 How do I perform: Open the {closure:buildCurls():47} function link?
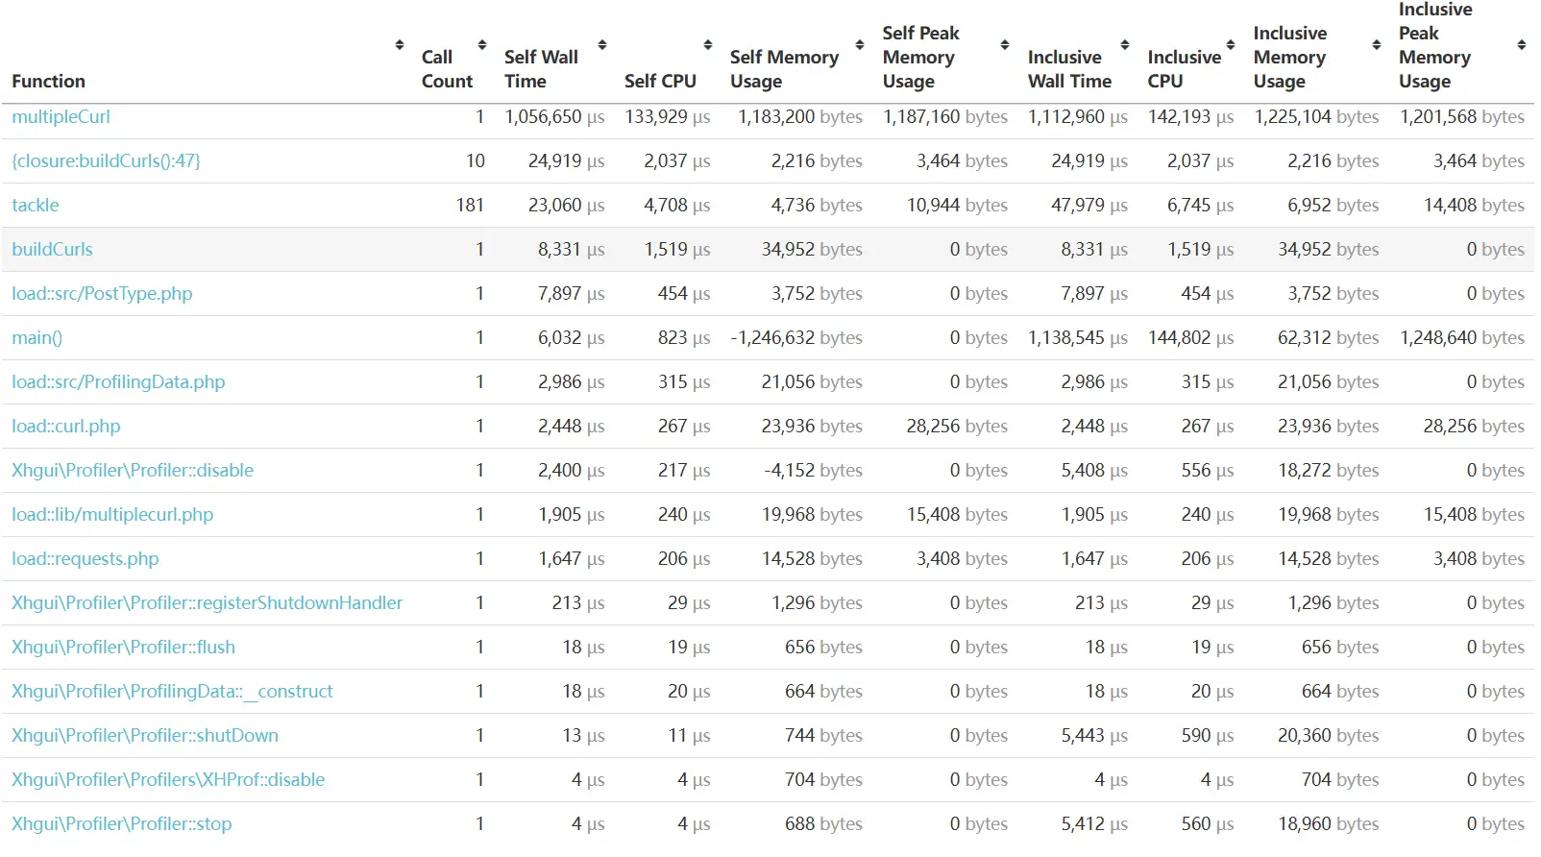click(106, 161)
